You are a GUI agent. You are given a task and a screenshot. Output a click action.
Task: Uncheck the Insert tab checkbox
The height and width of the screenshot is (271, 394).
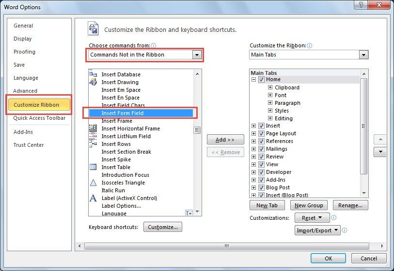tap(261, 126)
